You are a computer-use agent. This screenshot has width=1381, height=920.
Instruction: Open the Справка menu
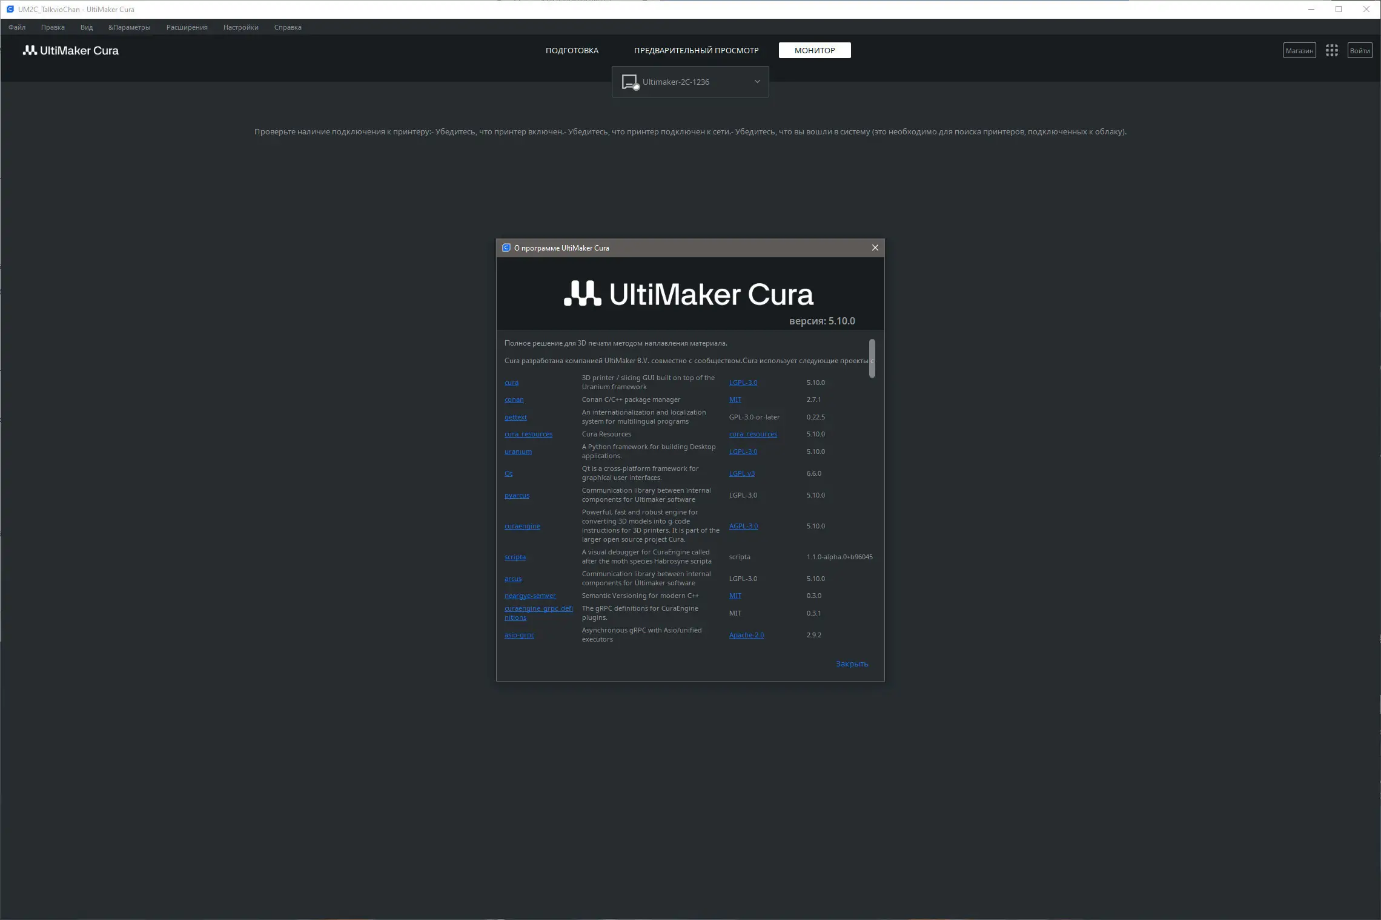(287, 27)
